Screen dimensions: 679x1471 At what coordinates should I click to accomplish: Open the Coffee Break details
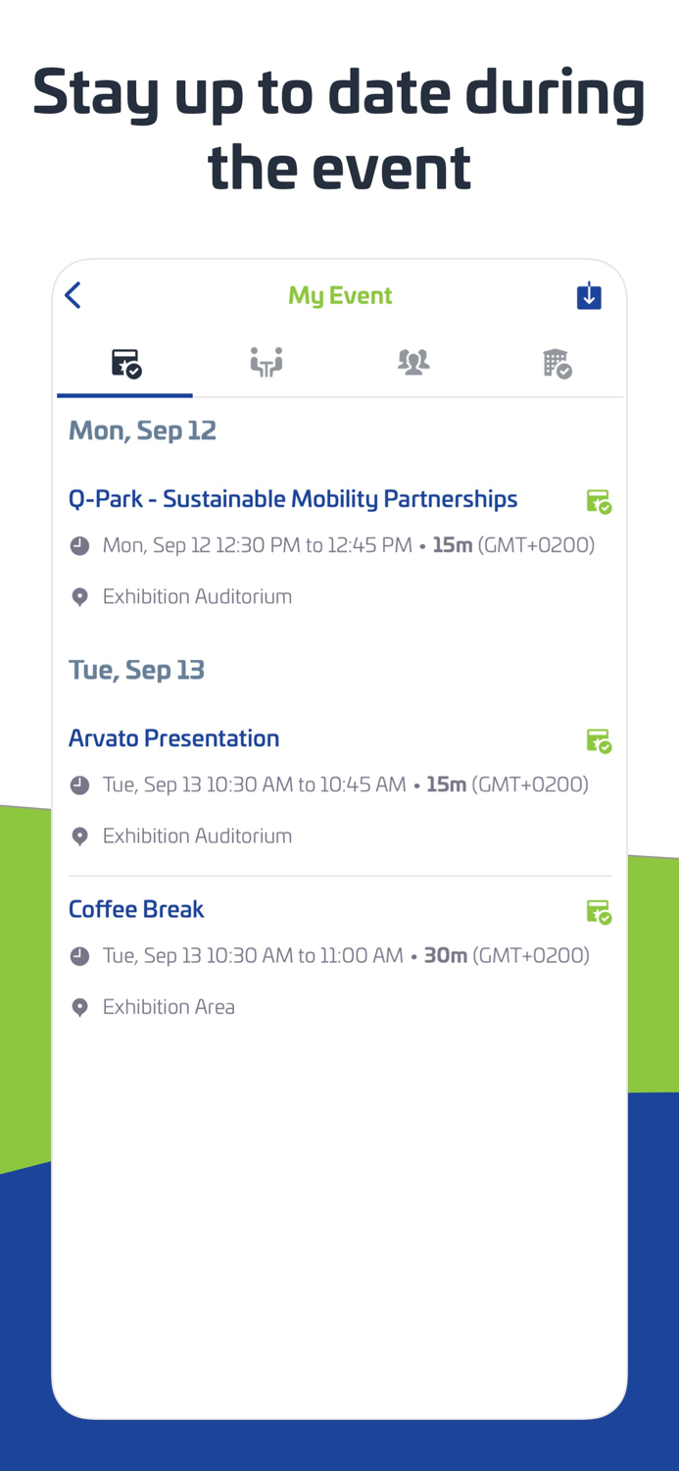[136, 909]
